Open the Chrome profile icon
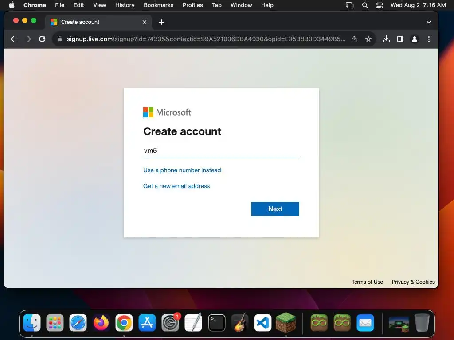Image resolution: width=454 pixels, height=340 pixels. [415, 39]
